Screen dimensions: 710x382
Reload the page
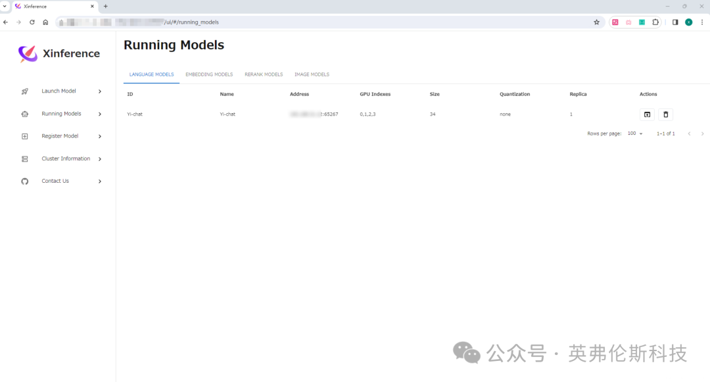[x=32, y=22]
